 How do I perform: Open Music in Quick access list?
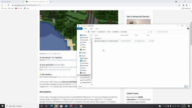tap(84, 45)
